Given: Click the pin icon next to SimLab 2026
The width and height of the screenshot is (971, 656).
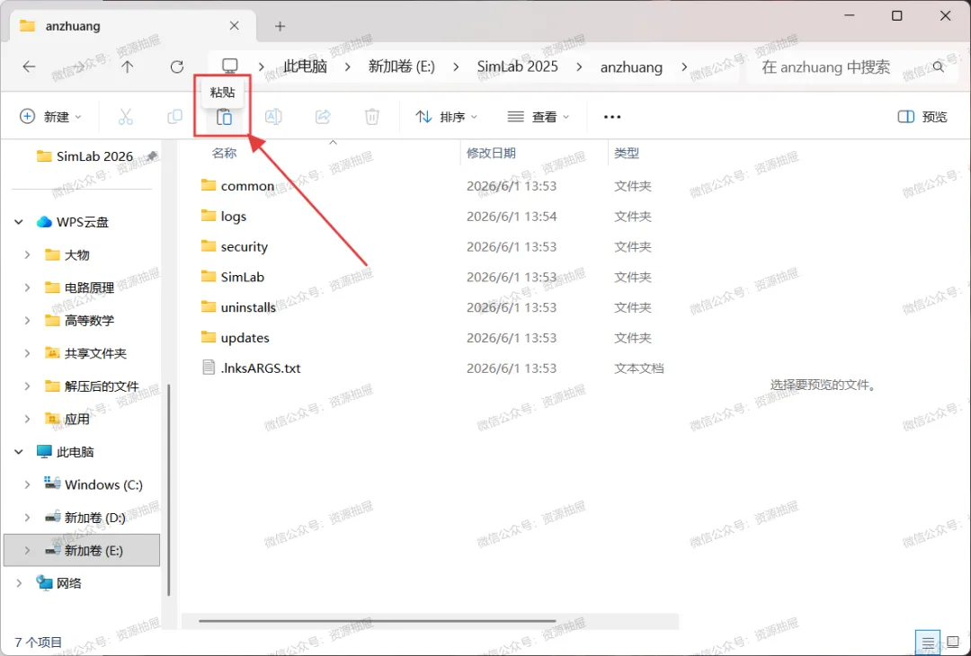Looking at the screenshot, I should [152, 156].
